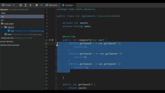Click the fold end marker at line 13
Screen dimensions: 165x93
coord(56,50)
